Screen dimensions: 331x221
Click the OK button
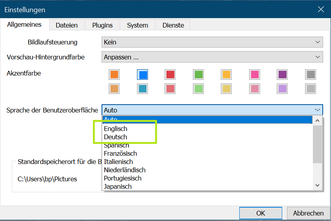click(x=261, y=213)
